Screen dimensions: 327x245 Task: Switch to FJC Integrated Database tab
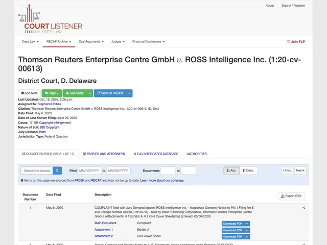coord(156,154)
